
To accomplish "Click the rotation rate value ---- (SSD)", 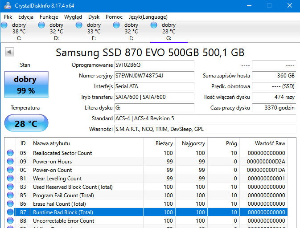I will click(274, 86).
